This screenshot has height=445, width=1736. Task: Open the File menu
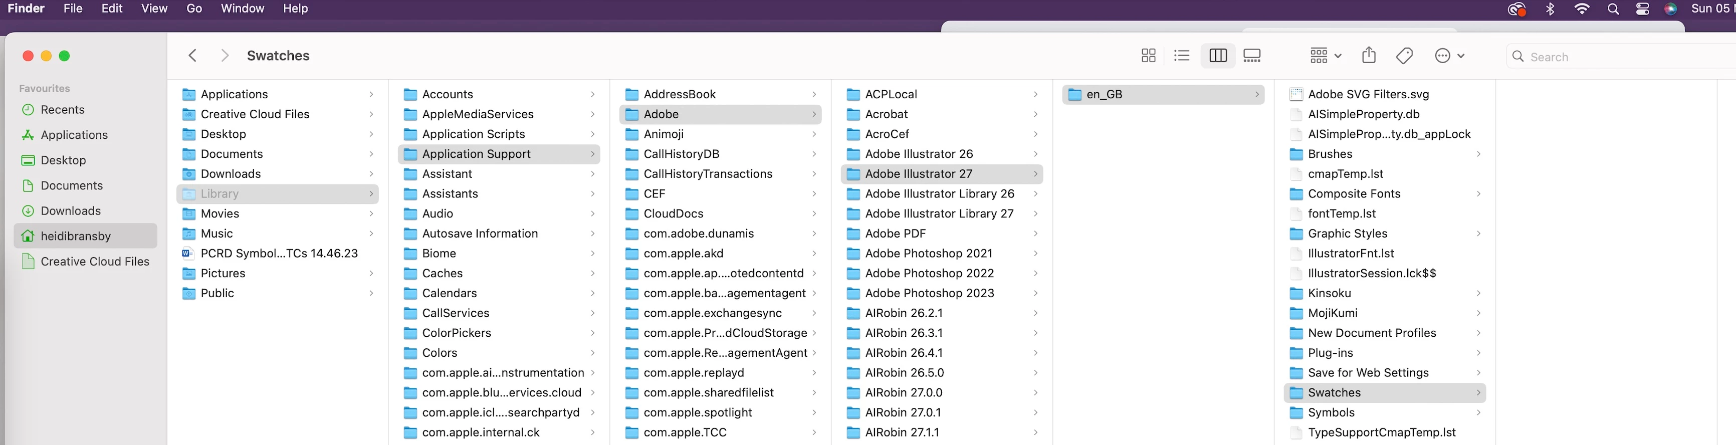coord(73,9)
